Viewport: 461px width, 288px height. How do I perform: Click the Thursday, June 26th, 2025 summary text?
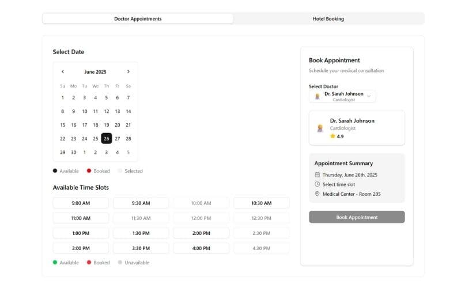[x=350, y=175]
